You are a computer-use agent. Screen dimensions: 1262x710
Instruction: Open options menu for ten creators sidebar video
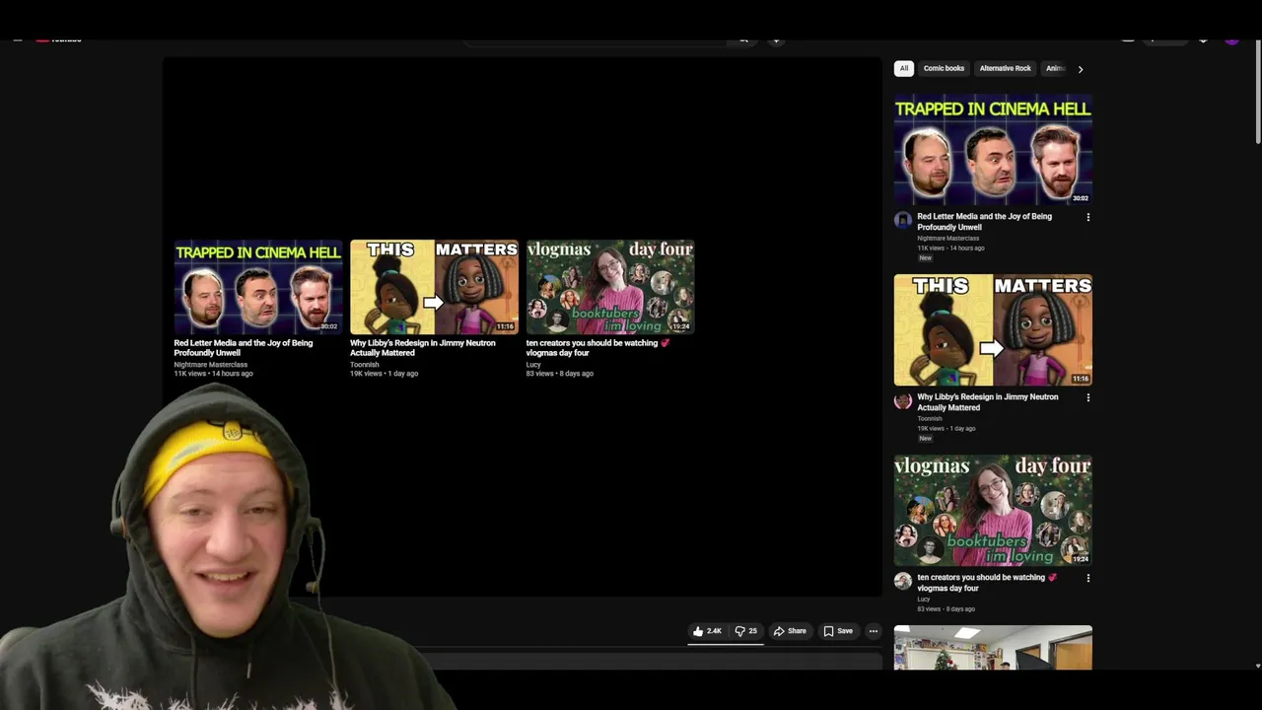click(x=1088, y=578)
